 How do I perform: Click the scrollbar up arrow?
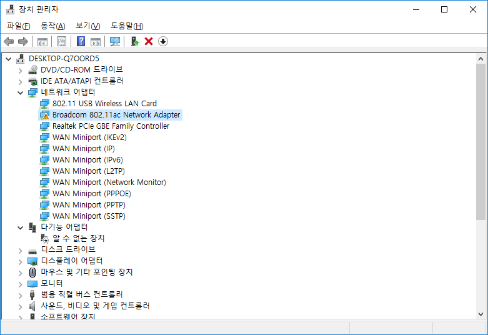point(481,59)
